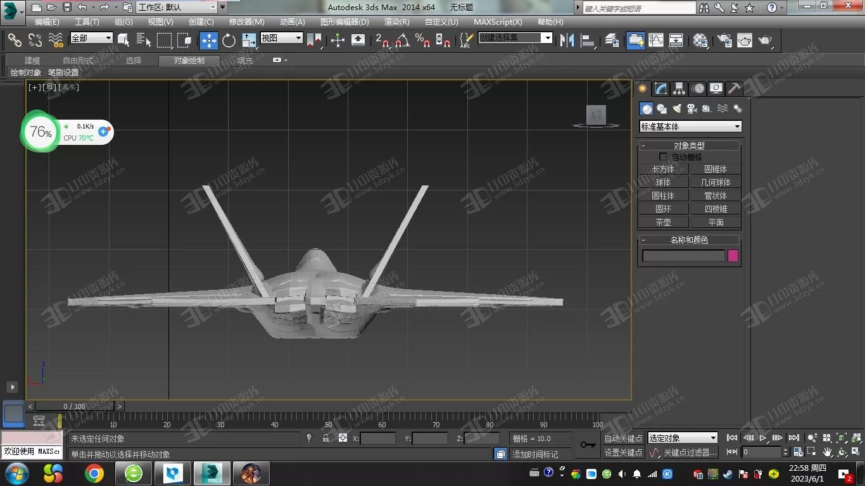Viewport: 865px width, 486px height.
Task: Open Edit Named Selection Sets icon
Action: pyautogui.click(x=465, y=40)
